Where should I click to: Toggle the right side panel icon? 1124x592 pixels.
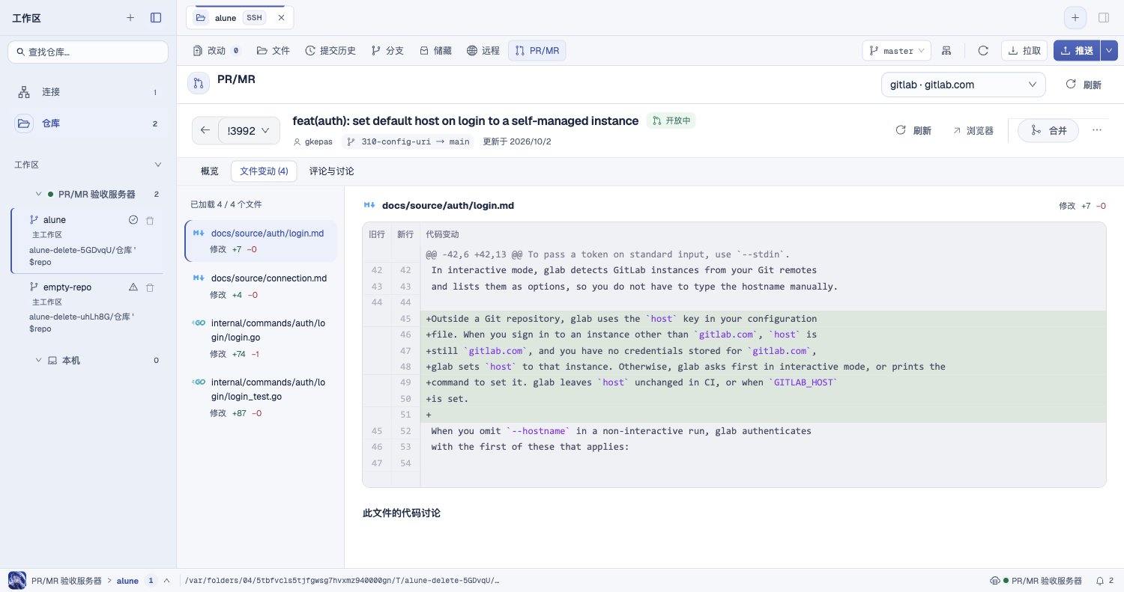click(x=1103, y=17)
